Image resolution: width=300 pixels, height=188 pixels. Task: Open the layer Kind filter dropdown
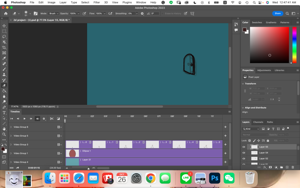point(251,129)
